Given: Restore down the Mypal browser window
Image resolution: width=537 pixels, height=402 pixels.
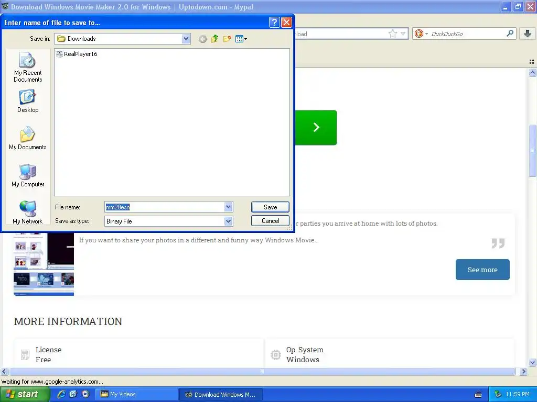Looking at the screenshot, I should click(518, 6).
